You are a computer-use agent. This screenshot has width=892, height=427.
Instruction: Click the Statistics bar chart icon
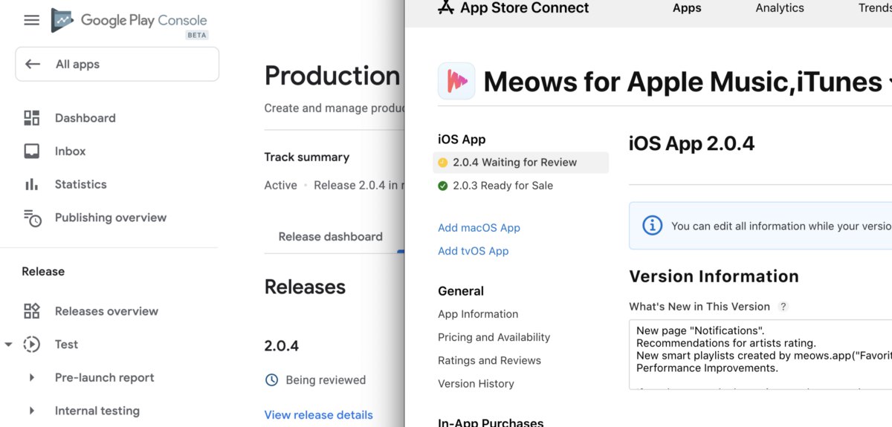click(x=32, y=184)
